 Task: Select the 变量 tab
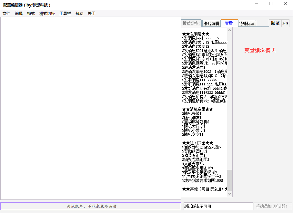point(229,23)
